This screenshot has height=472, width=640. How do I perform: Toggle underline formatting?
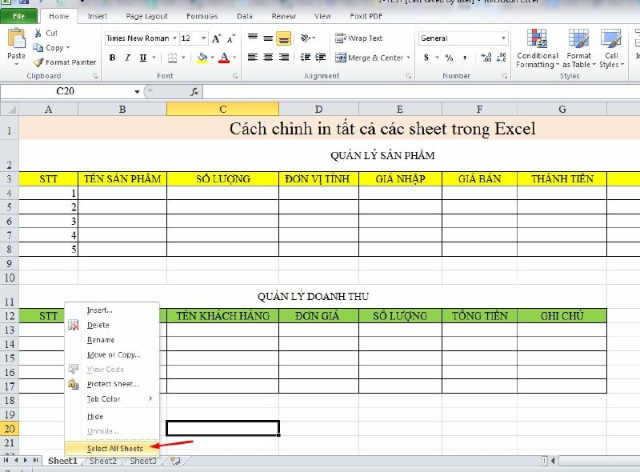point(142,58)
